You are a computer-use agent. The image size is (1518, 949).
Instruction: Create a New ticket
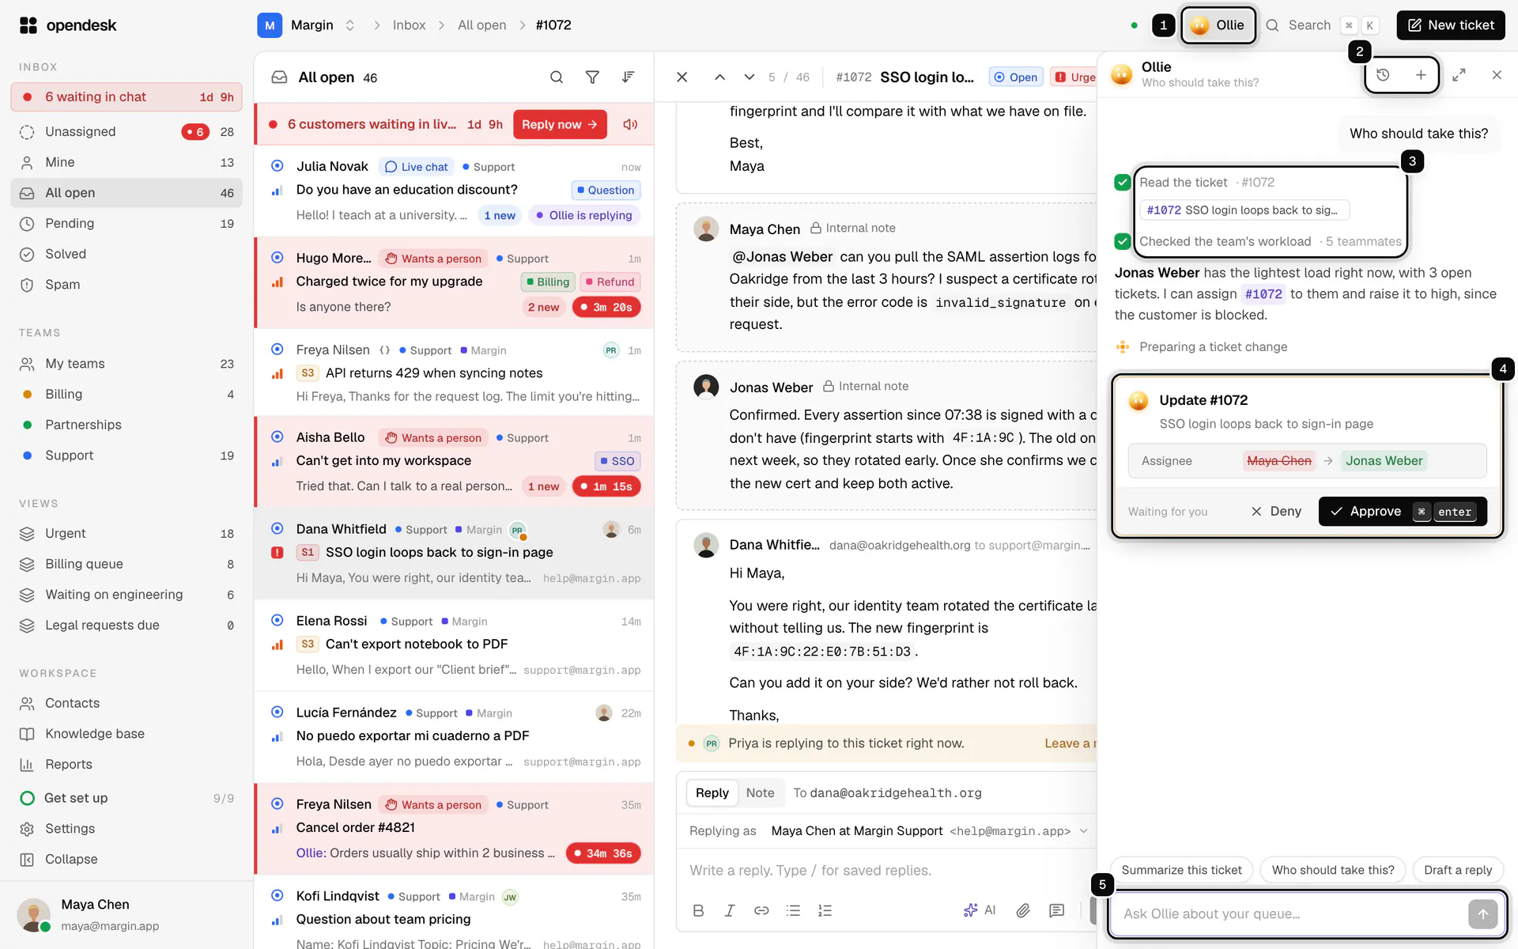coord(1451,25)
